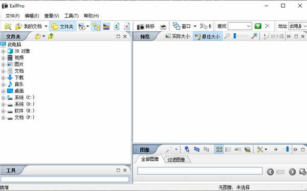Click the image path input field

[x=200, y=171]
